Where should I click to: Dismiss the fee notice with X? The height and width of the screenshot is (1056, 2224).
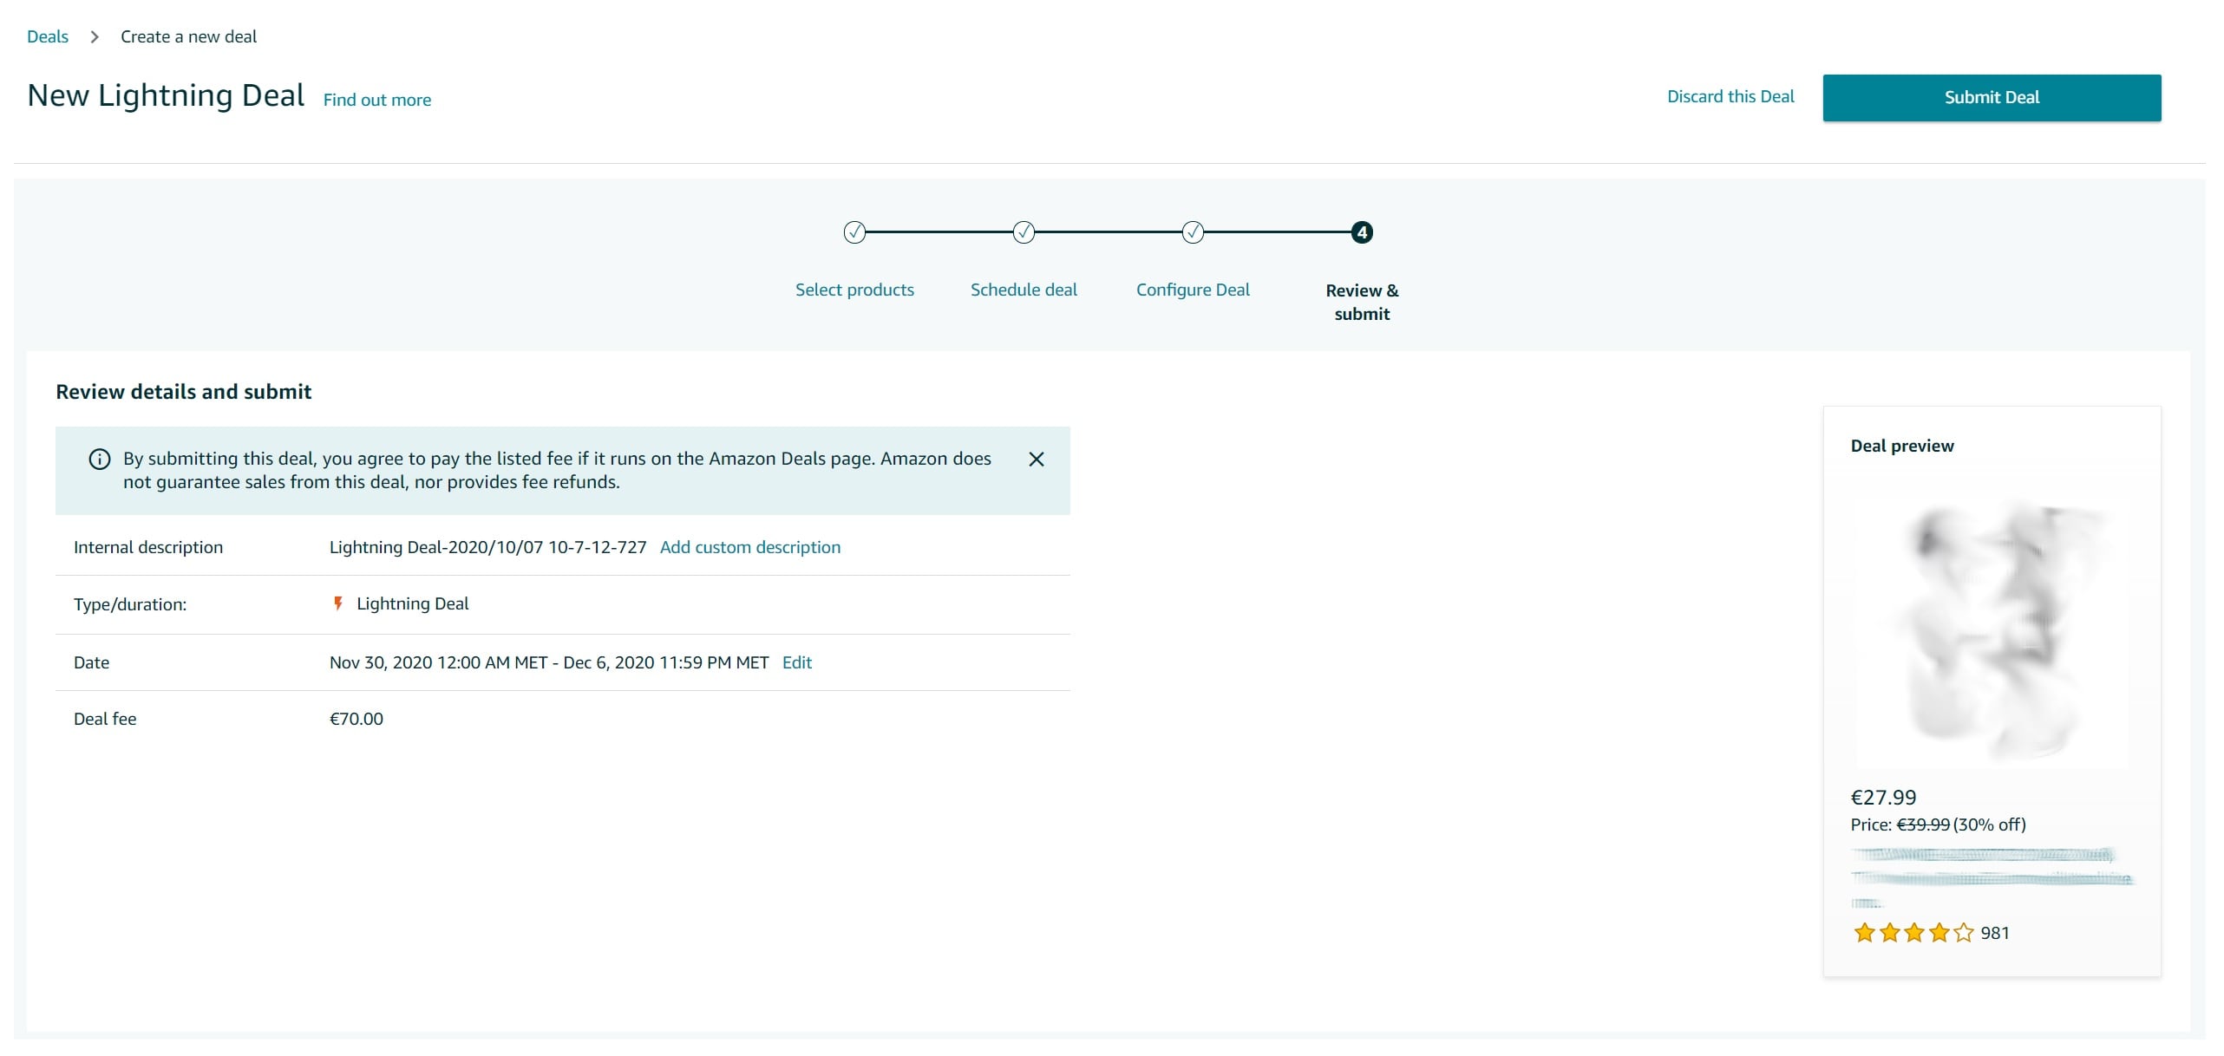click(1036, 460)
